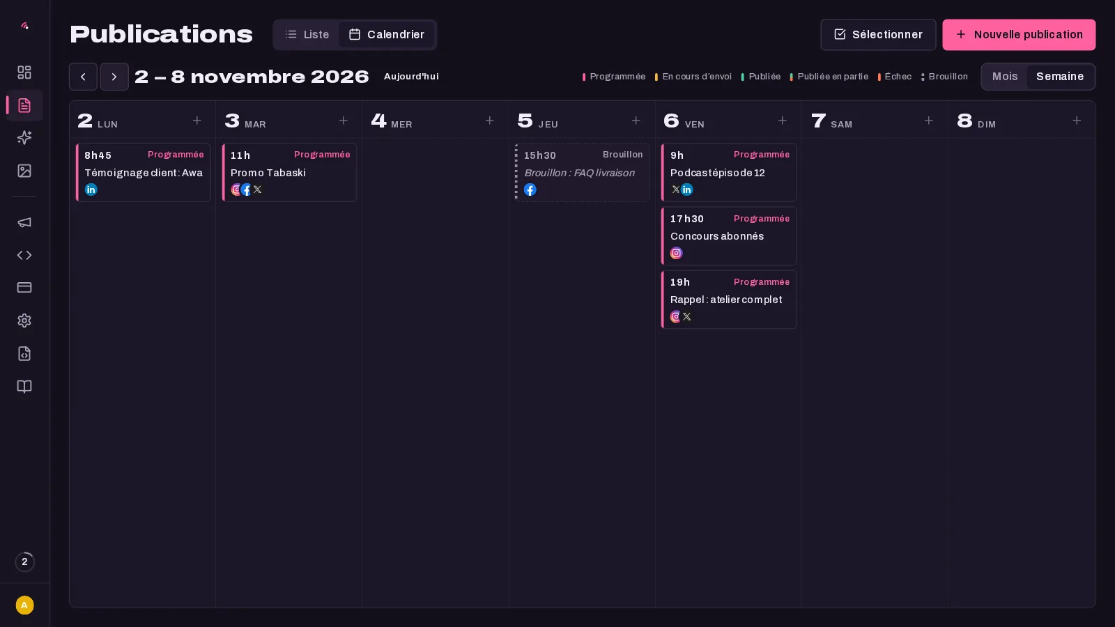The width and height of the screenshot is (1115, 627).
Task: Click the Publiée en partie legend label
Action: [x=833, y=77]
